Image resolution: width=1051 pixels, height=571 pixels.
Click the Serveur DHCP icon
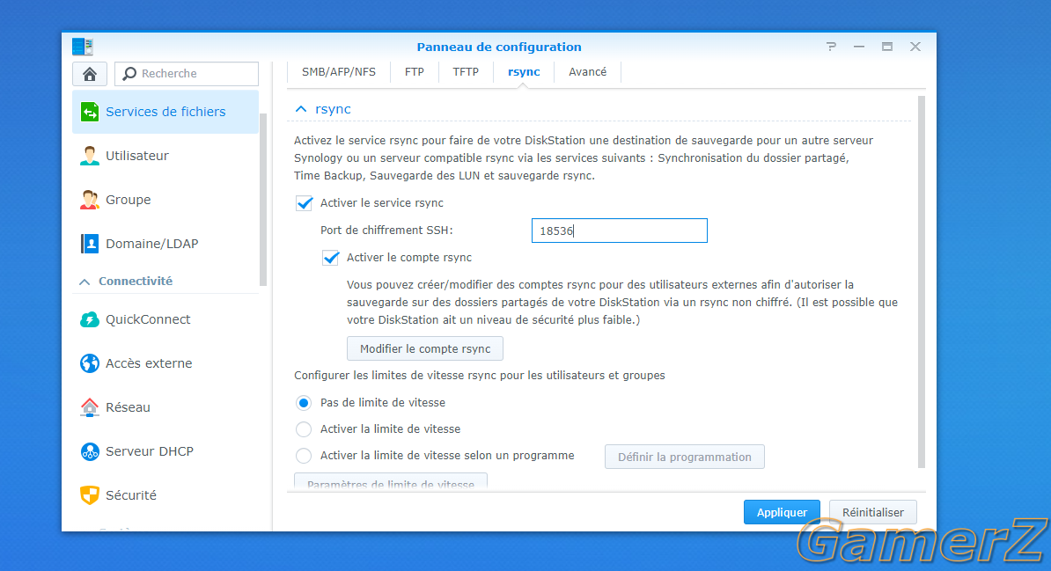coord(89,451)
